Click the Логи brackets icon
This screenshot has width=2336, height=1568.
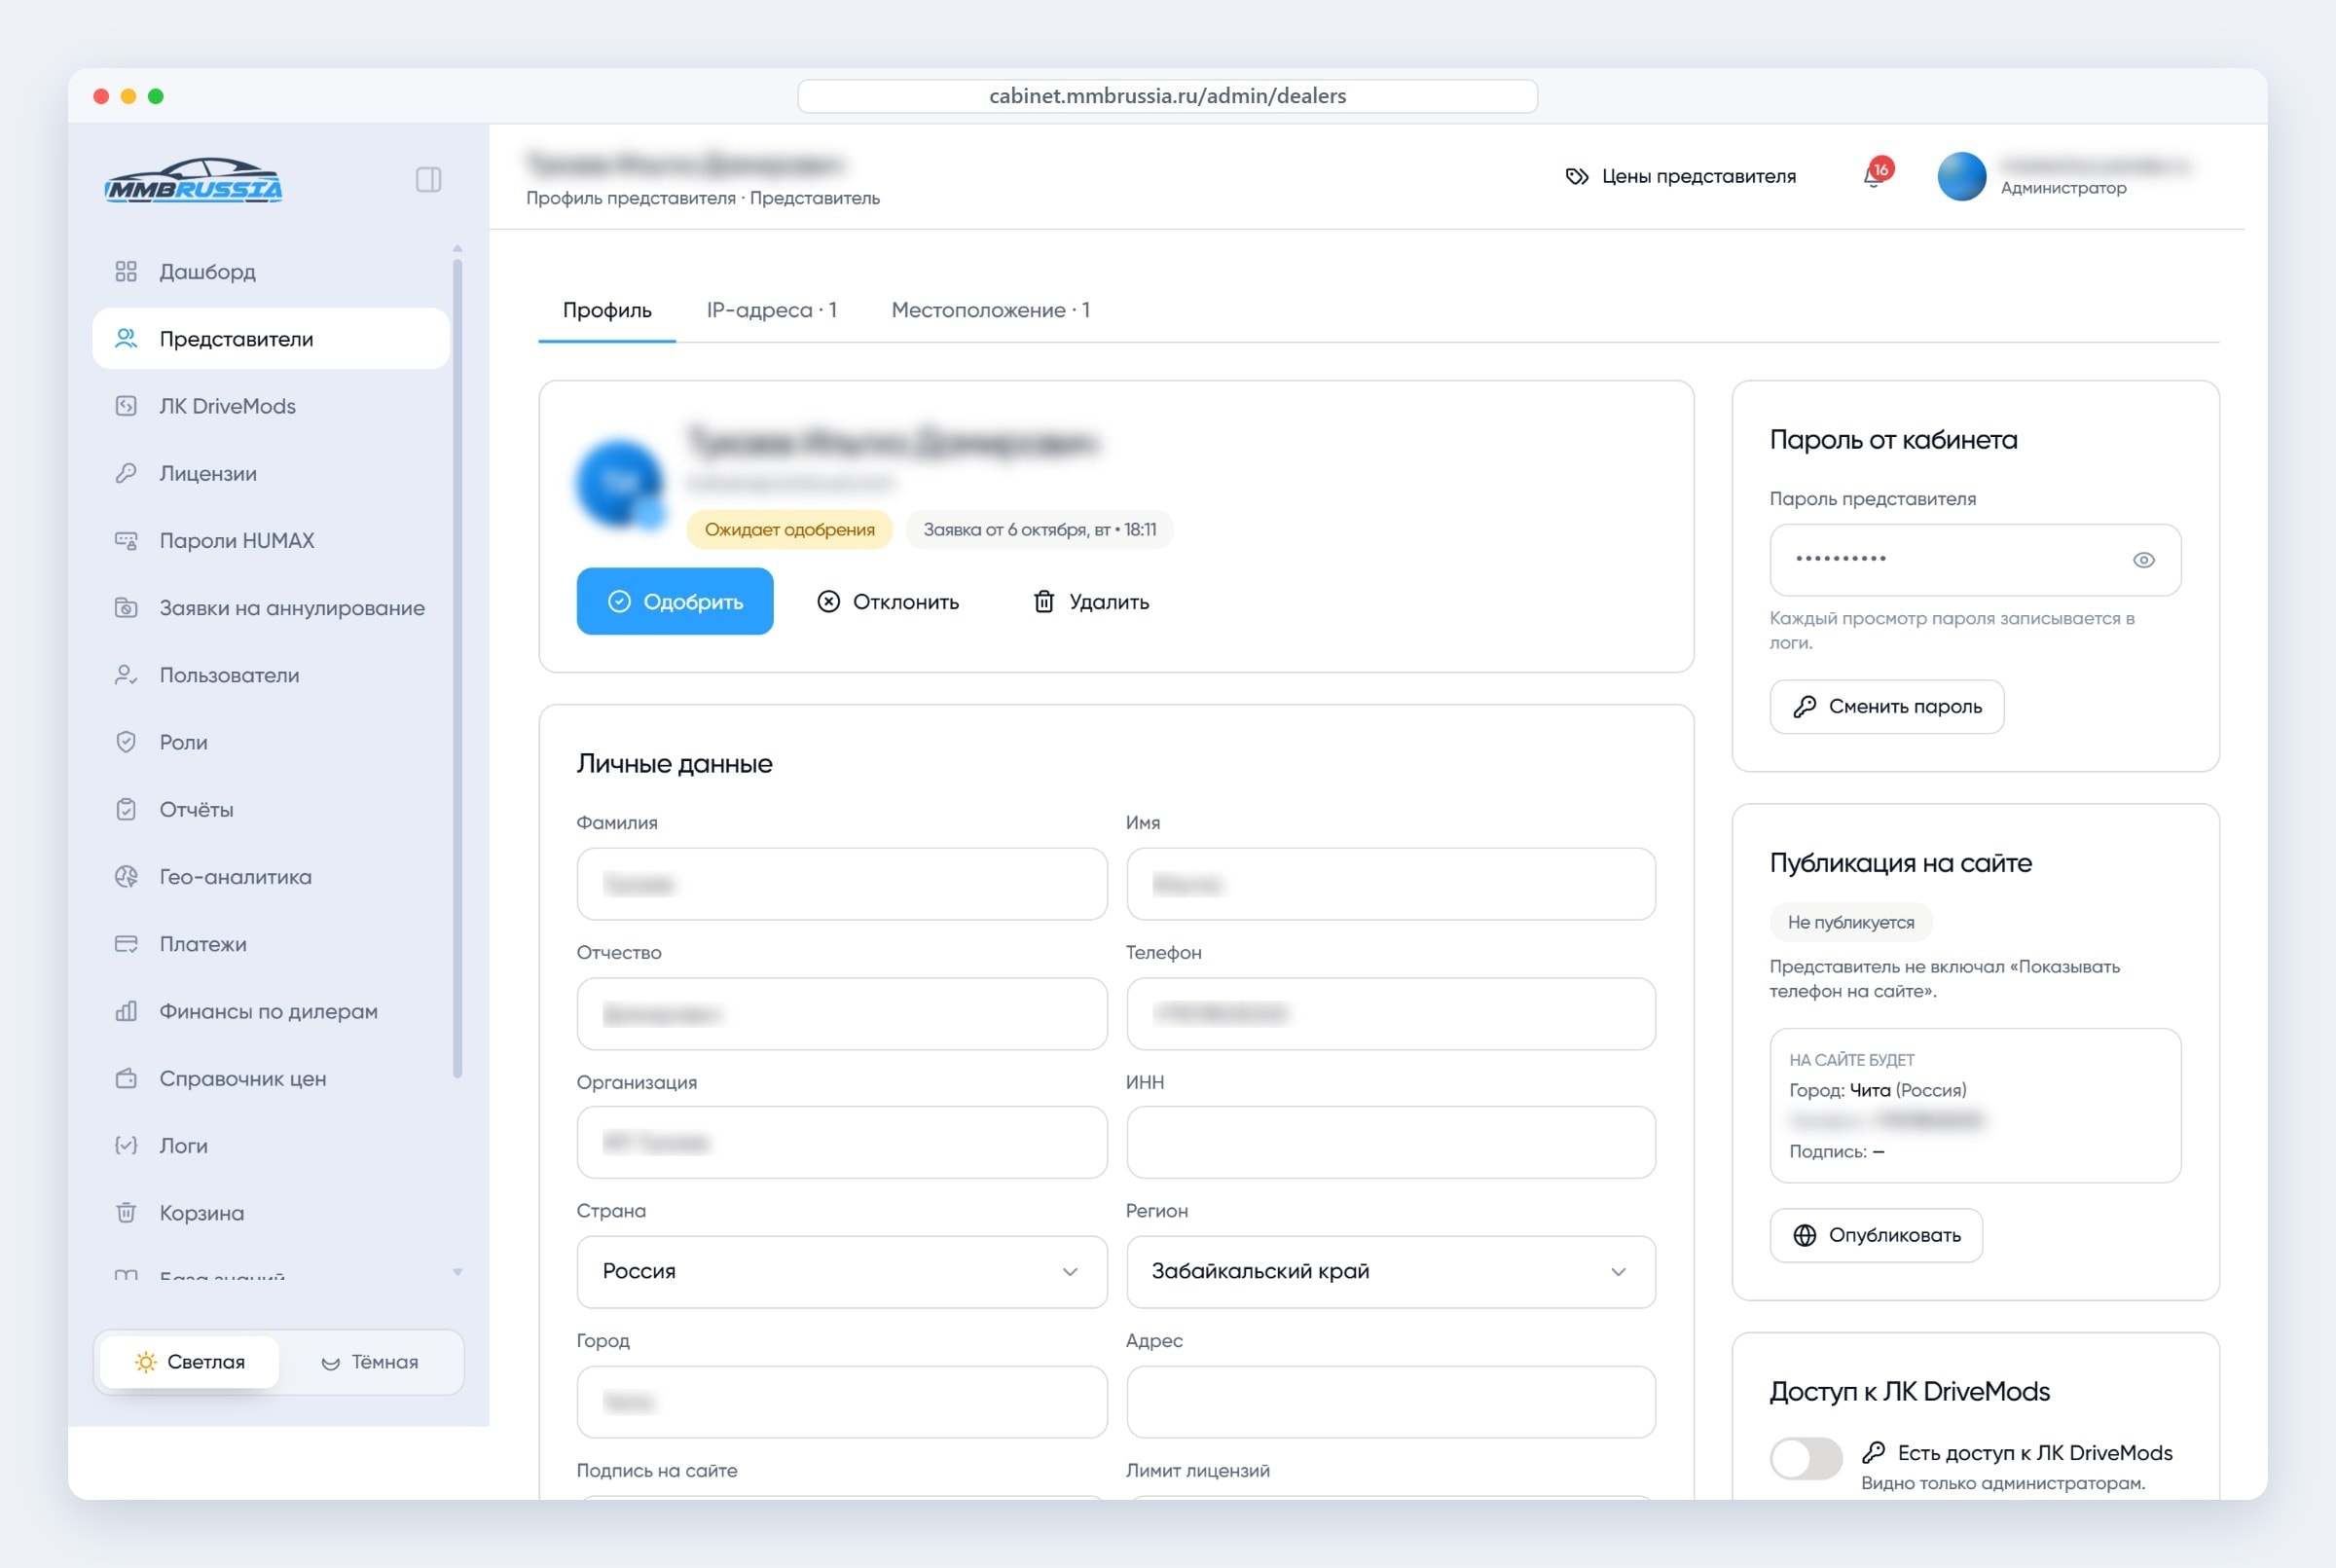pyautogui.click(x=126, y=1145)
